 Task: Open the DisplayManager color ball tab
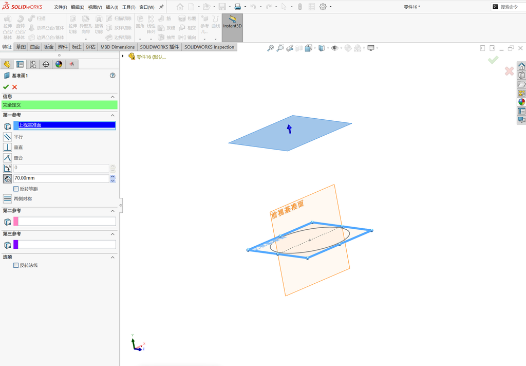(59, 64)
